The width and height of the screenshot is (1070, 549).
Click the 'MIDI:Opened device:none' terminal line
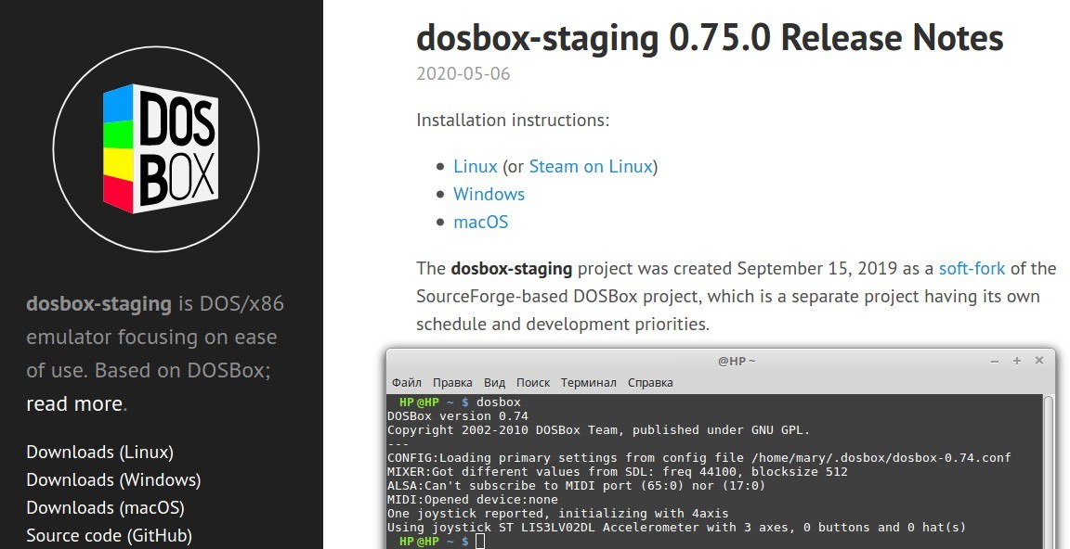pos(472,499)
